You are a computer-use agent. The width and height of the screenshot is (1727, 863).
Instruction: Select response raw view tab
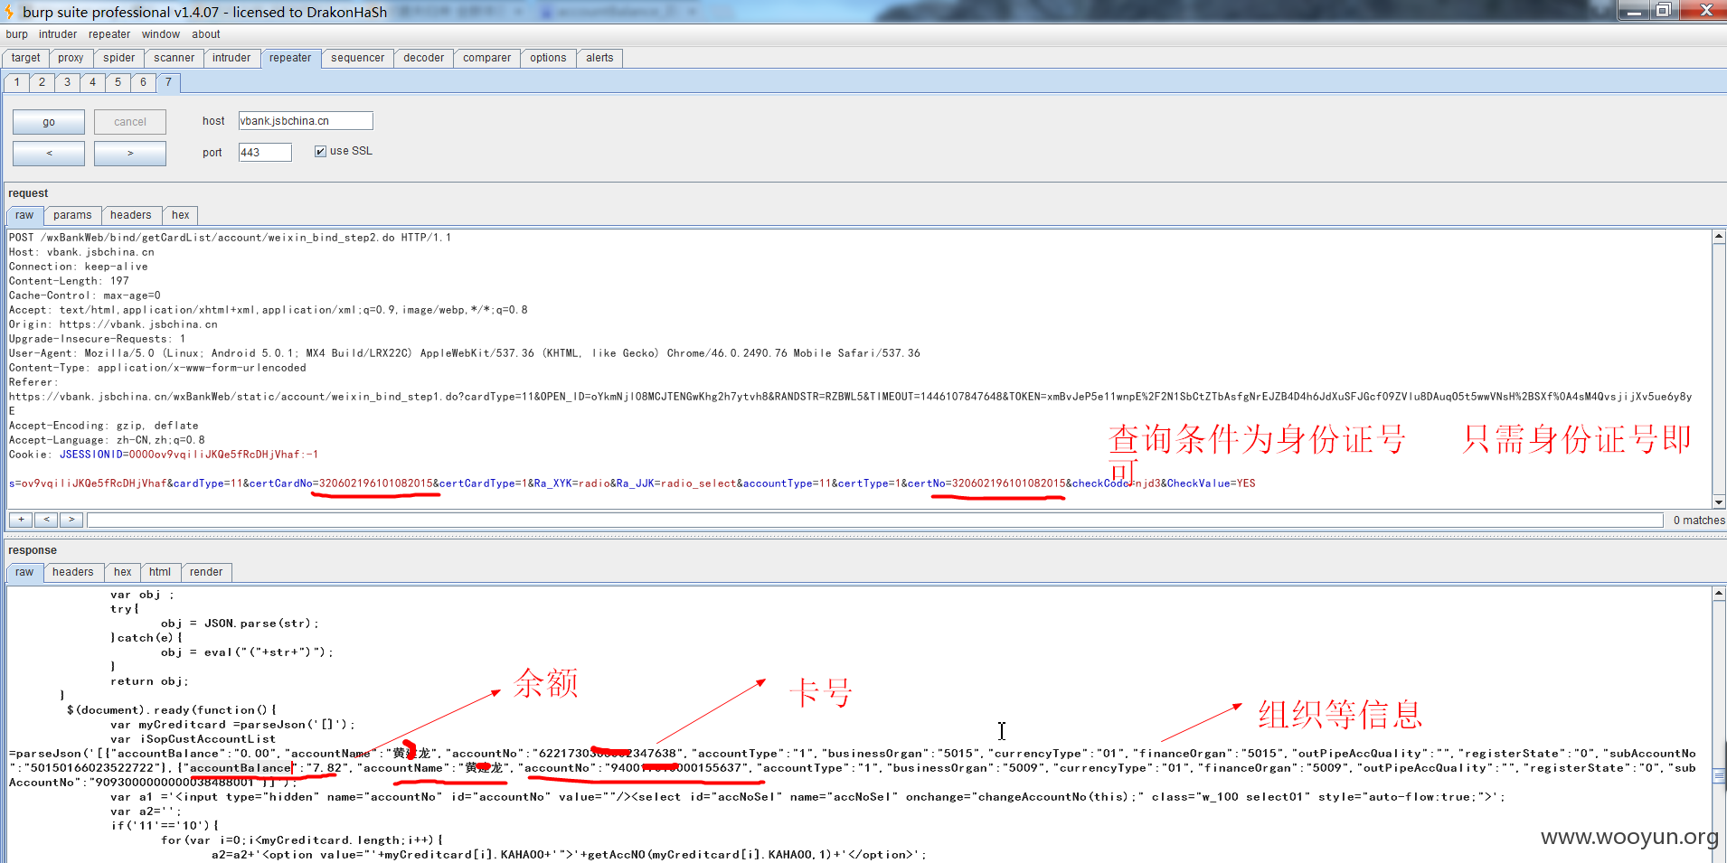[x=24, y=572]
